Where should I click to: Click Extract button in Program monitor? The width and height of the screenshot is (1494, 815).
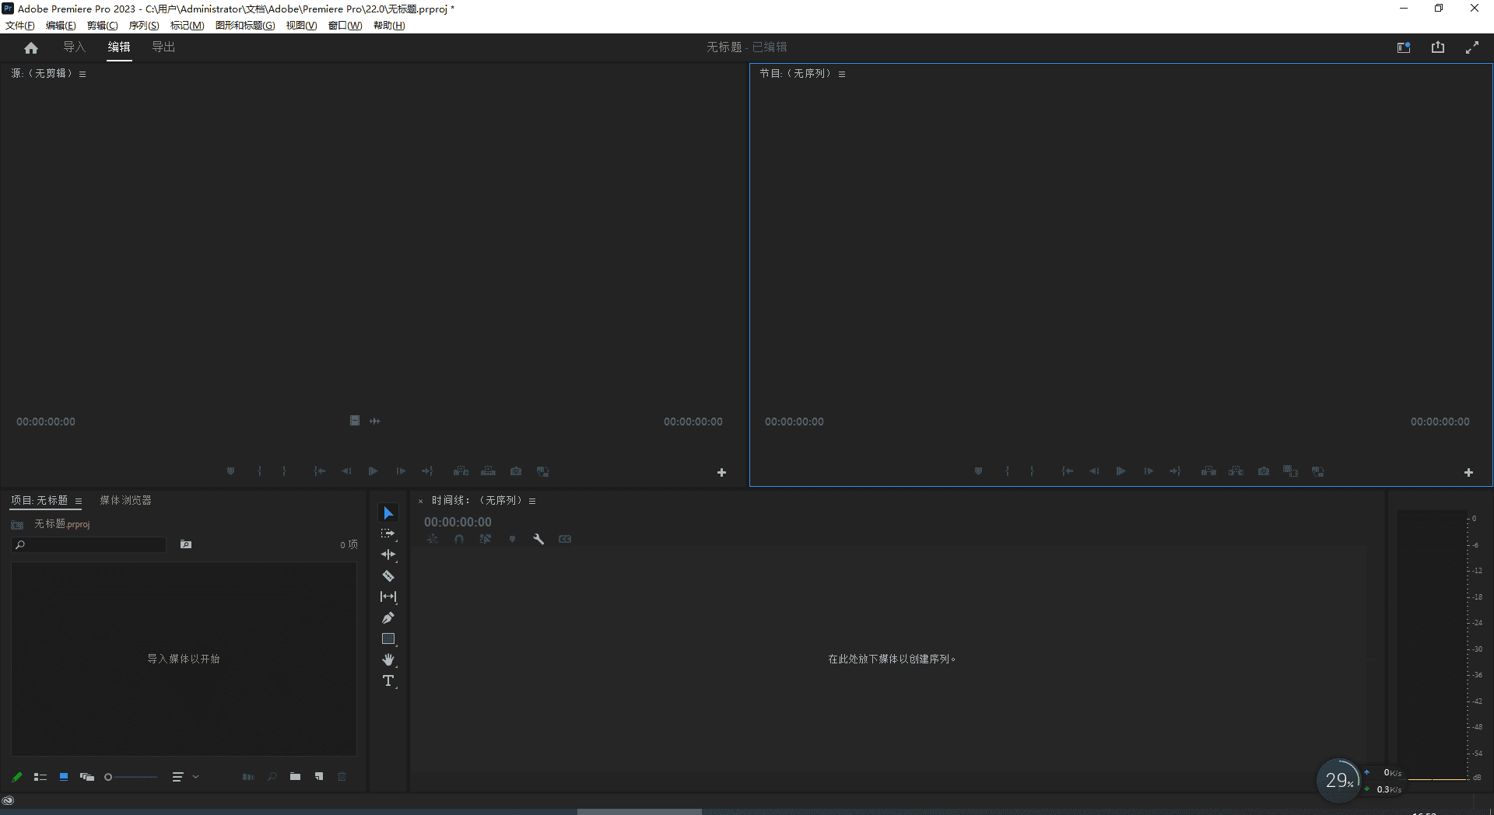click(x=1236, y=471)
